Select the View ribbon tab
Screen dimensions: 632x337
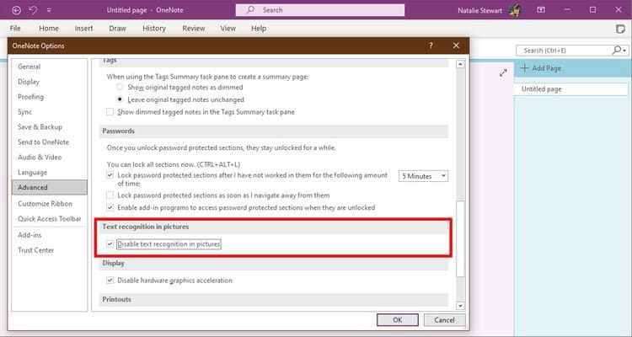(x=228, y=28)
